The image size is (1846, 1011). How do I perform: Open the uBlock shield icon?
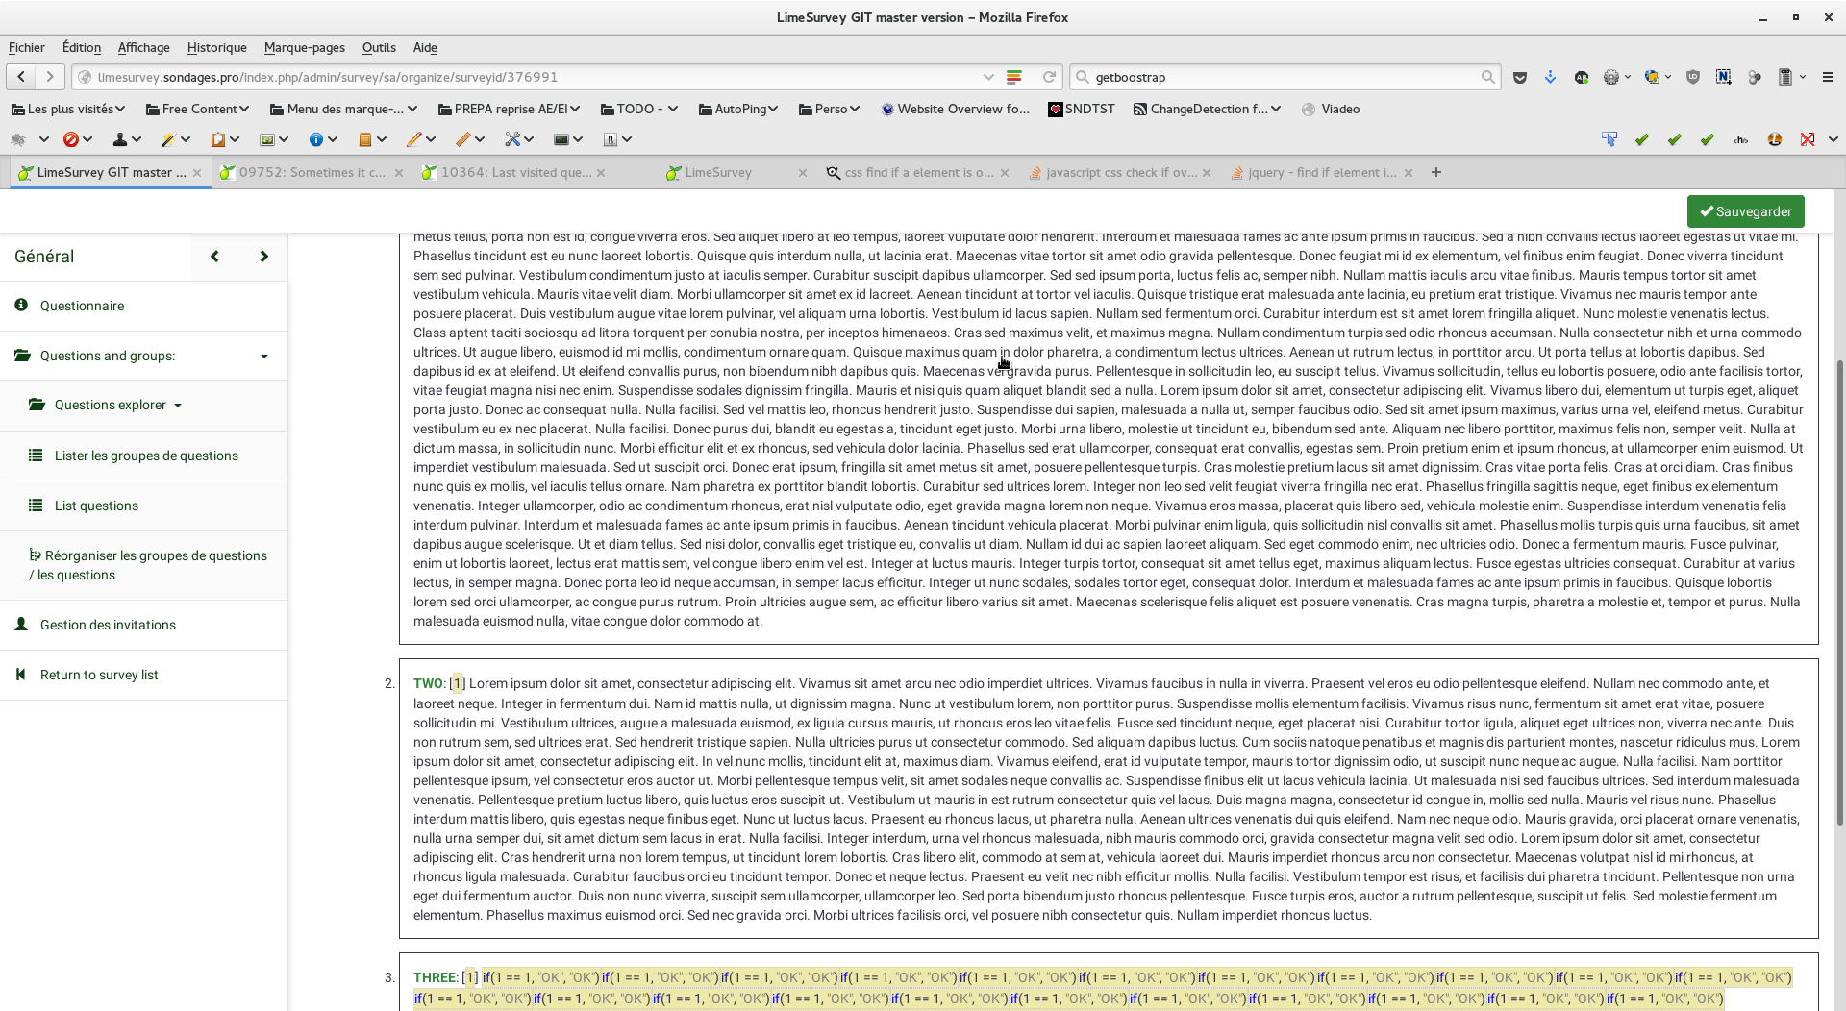tap(1693, 77)
